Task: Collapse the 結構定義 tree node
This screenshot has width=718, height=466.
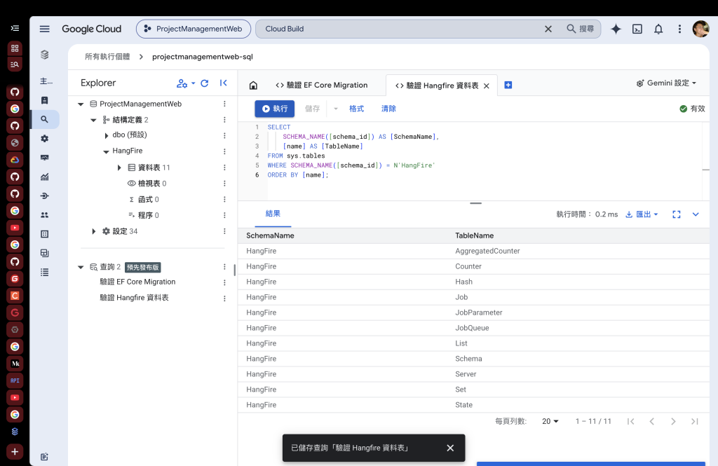Action: pyautogui.click(x=93, y=120)
